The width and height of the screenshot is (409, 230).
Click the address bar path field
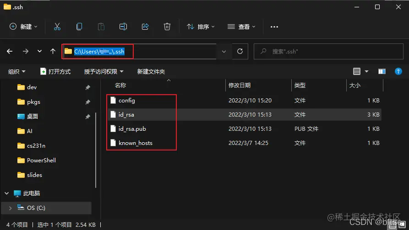pyautogui.click(x=139, y=51)
